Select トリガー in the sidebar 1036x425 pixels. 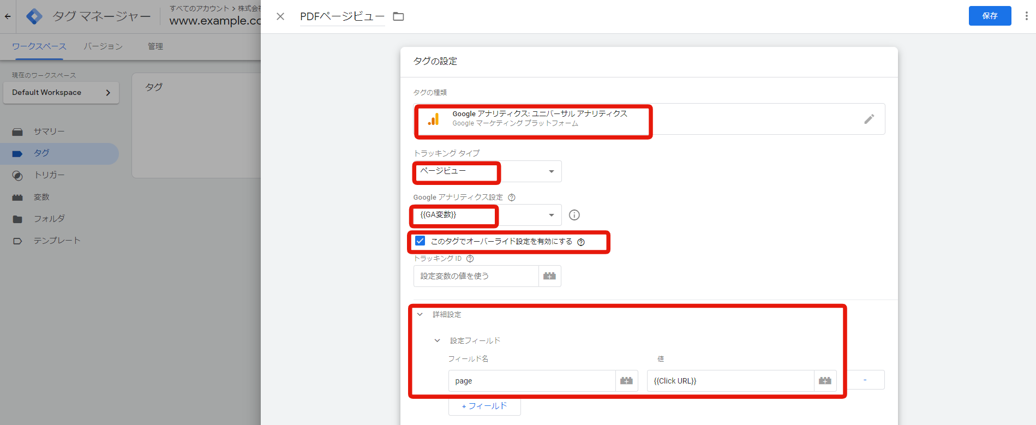(59, 175)
